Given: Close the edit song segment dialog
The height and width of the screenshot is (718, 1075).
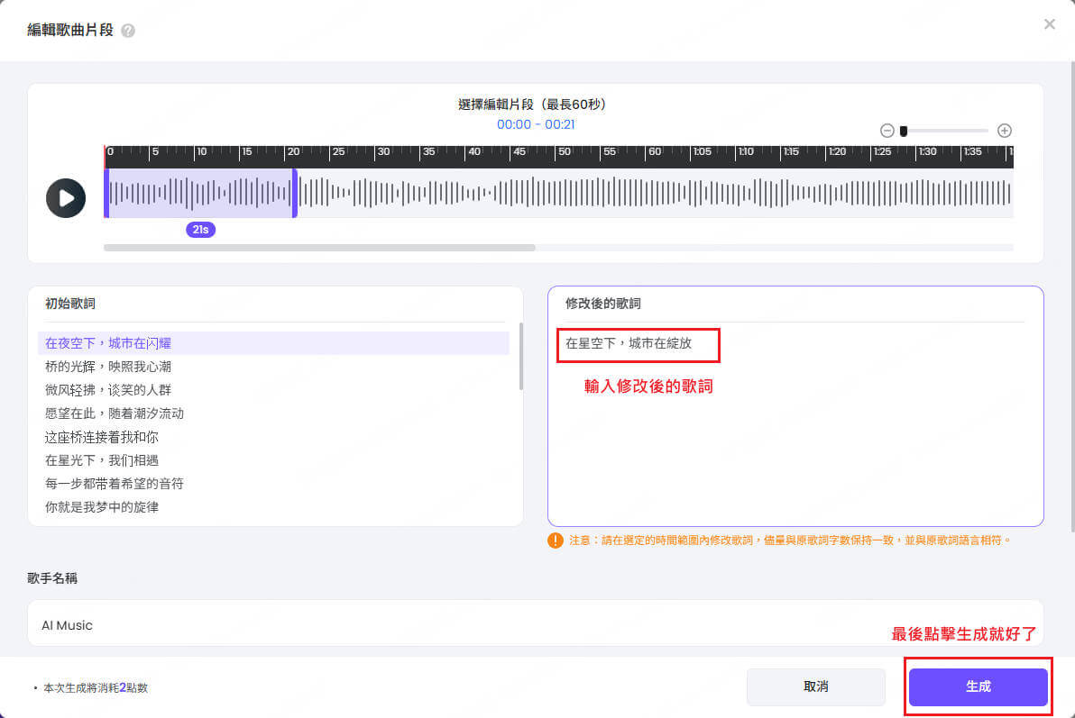Looking at the screenshot, I should (x=1049, y=24).
